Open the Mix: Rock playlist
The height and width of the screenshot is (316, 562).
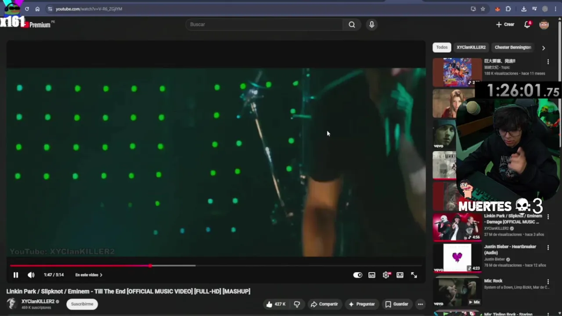pos(493,281)
